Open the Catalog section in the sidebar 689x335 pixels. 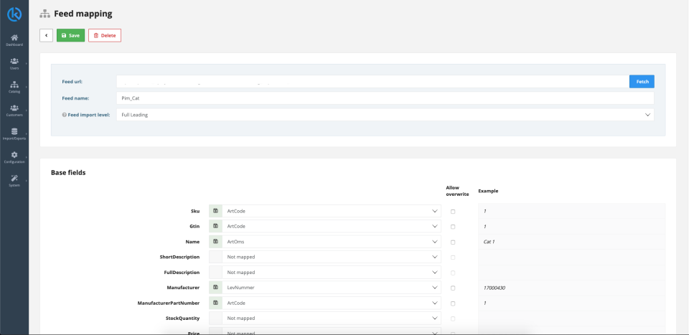coord(14,87)
